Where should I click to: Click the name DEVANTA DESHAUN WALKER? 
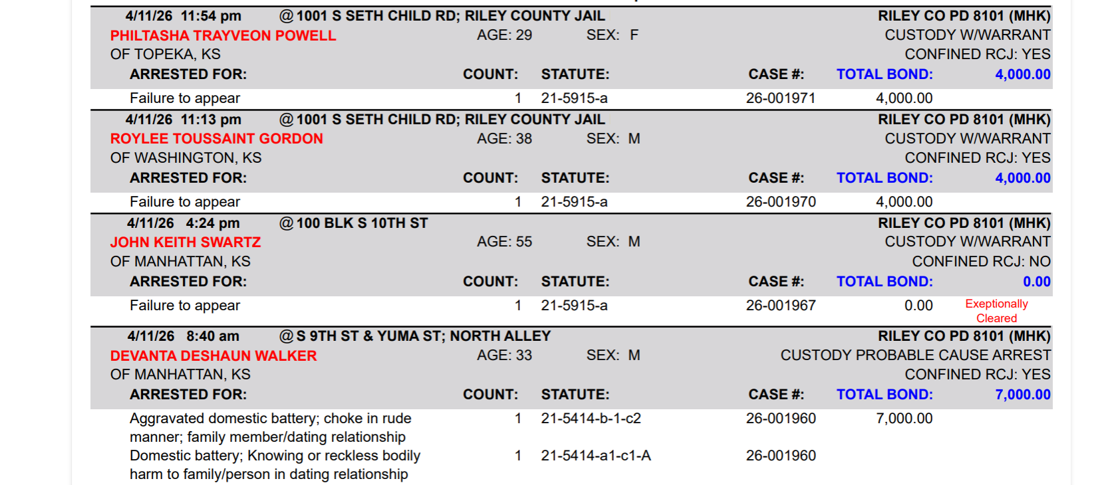[x=213, y=356]
